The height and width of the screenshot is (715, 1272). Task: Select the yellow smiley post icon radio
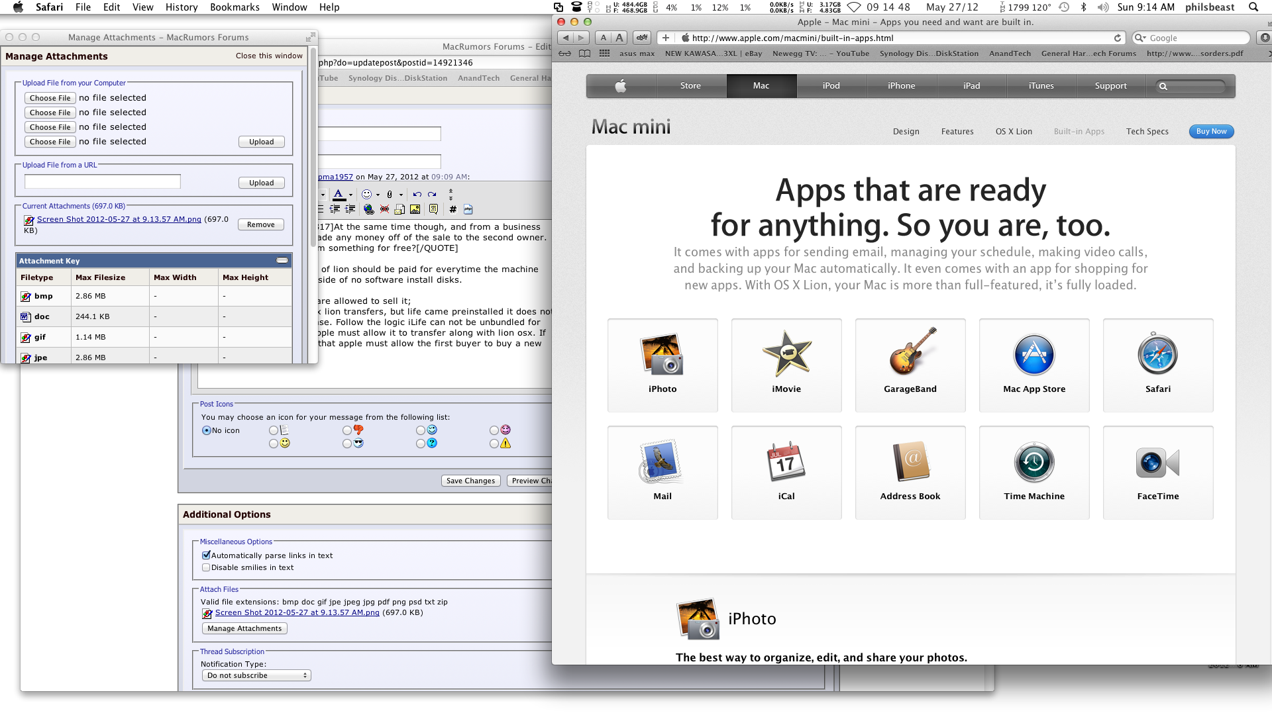click(x=274, y=444)
